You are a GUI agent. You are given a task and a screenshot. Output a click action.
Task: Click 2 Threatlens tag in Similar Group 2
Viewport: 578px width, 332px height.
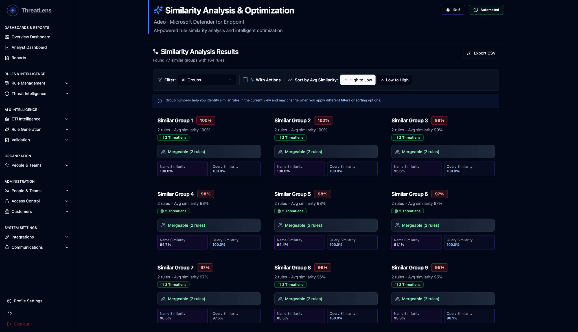[290, 137]
